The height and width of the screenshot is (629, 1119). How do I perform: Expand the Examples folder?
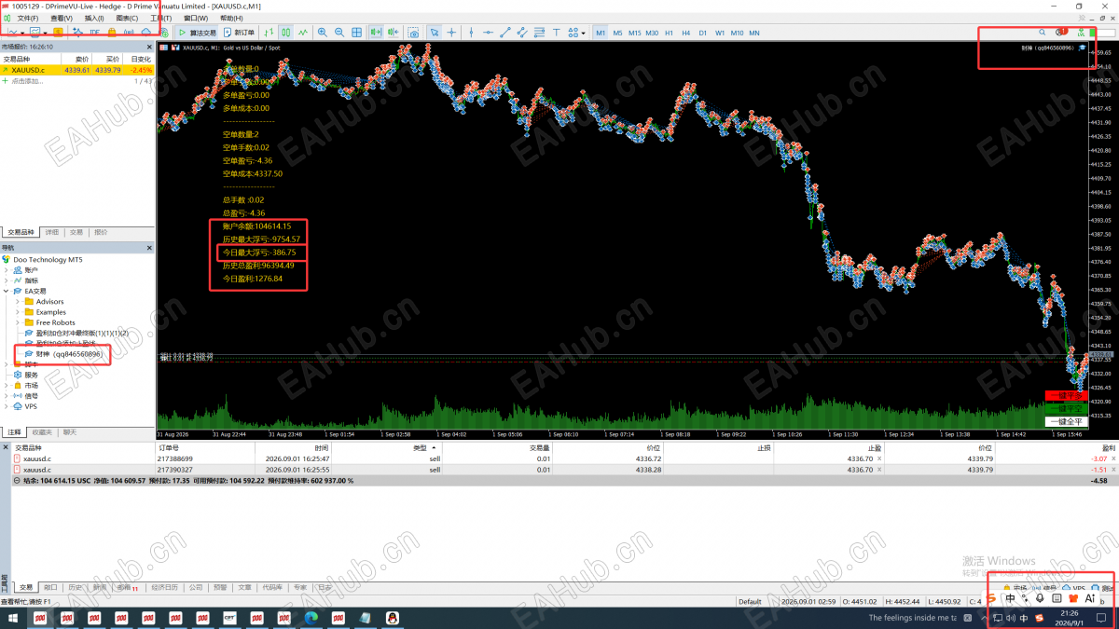tap(17, 312)
